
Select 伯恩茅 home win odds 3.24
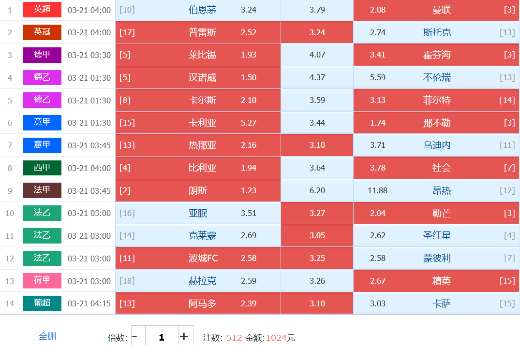click(198, 10)
